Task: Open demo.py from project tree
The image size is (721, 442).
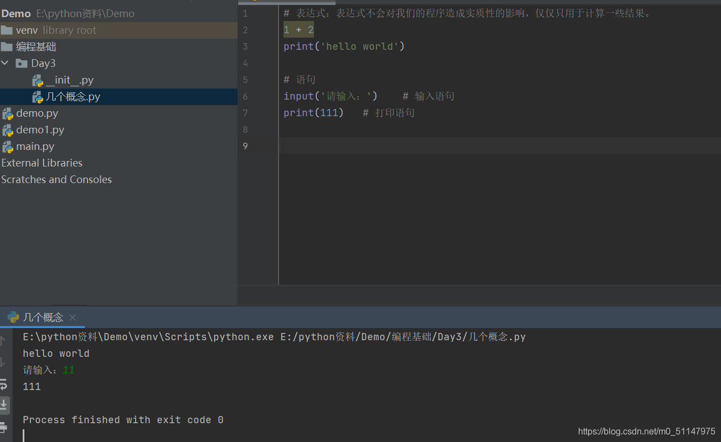Action: 37,113
